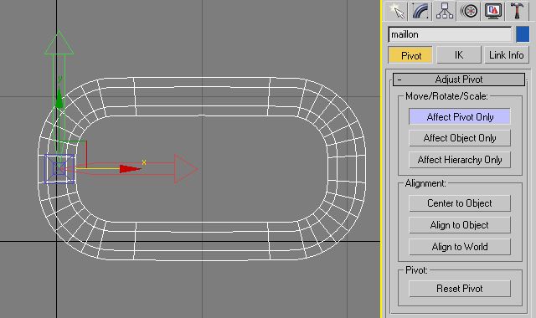536x318 pixels.
Task: Switch to the IK tab
Action: [459, 55]
